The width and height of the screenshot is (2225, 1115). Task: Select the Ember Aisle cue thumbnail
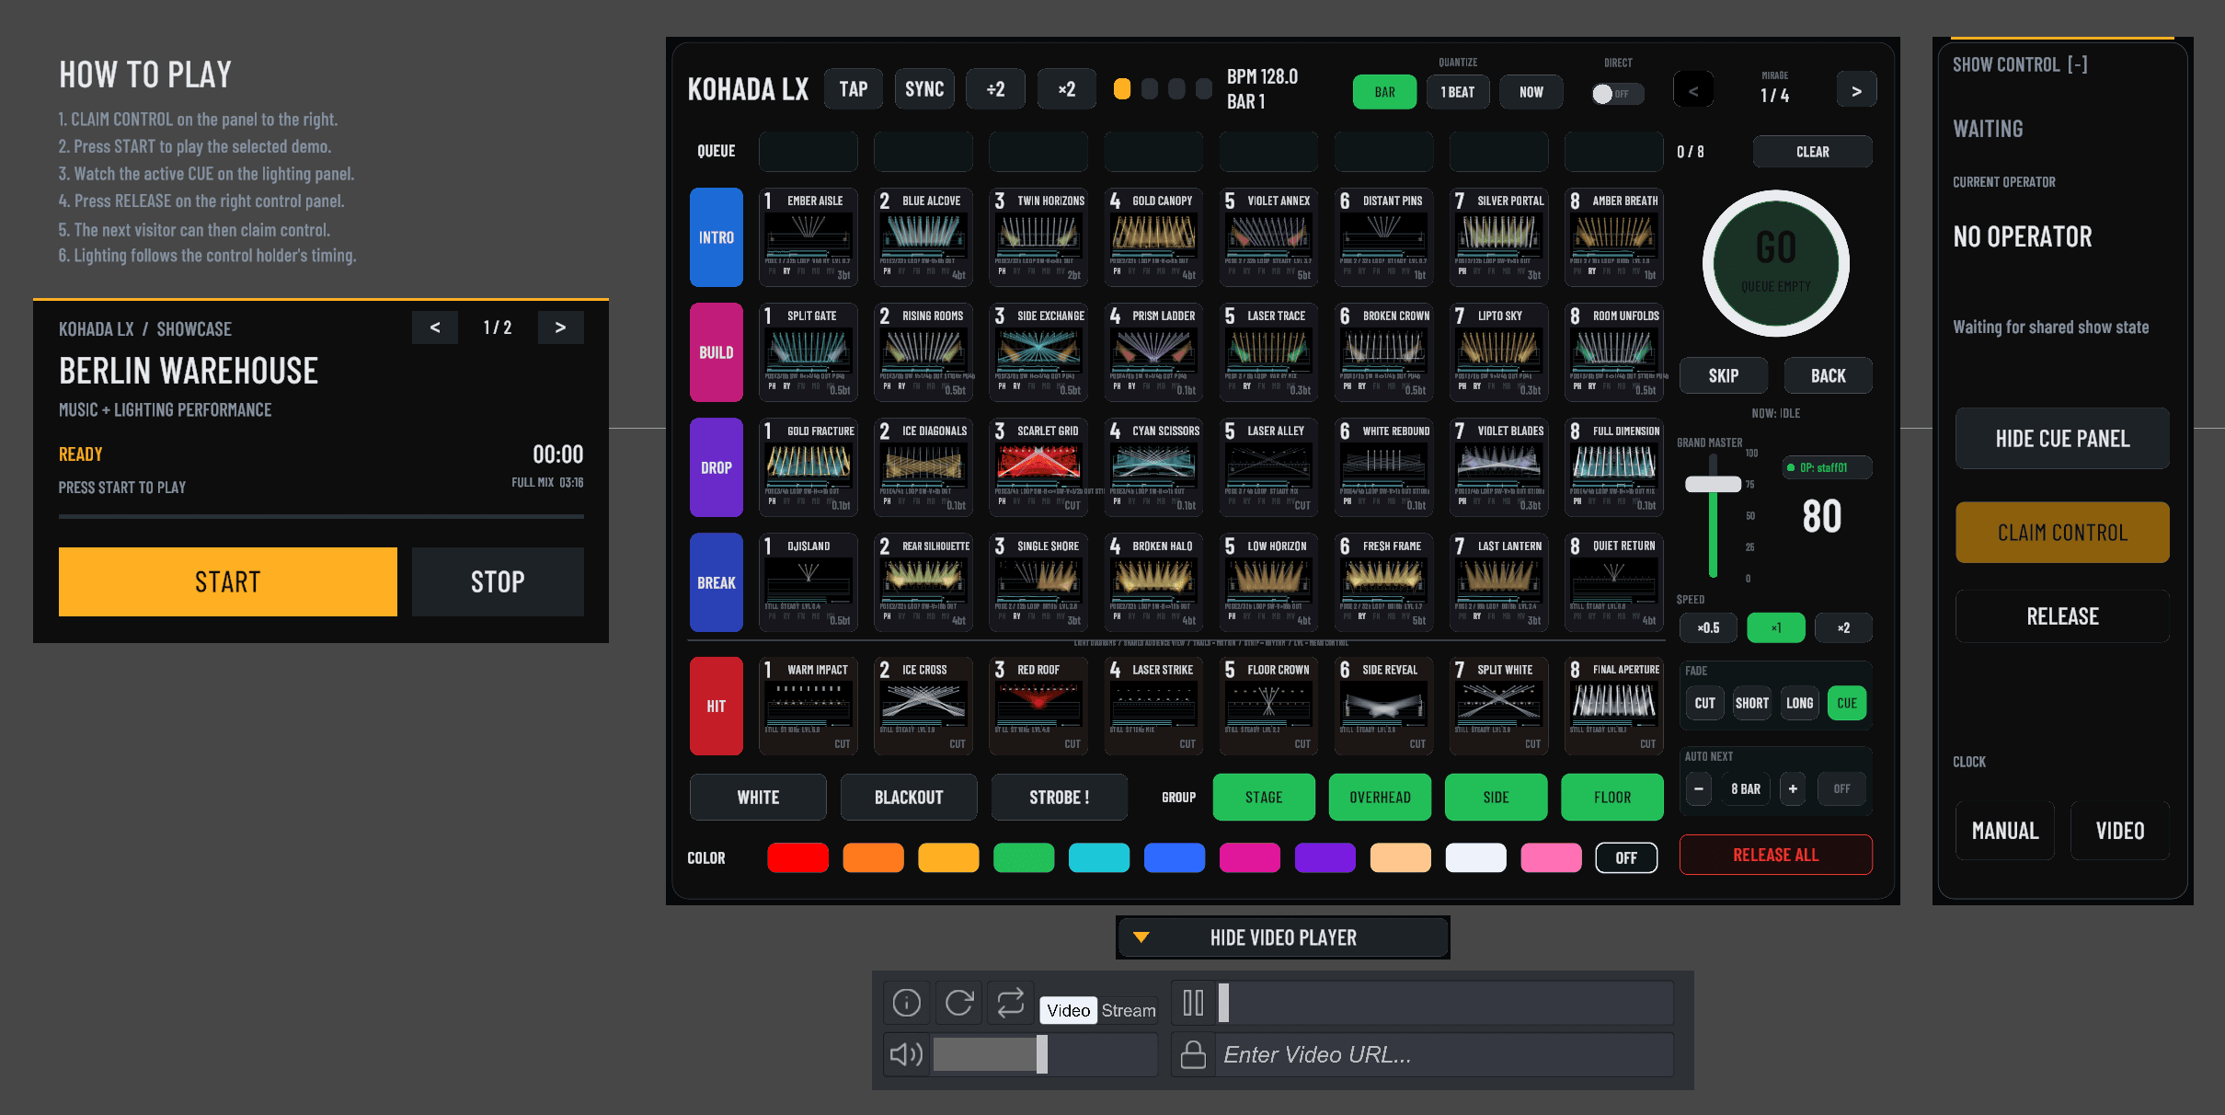[809, 236]
